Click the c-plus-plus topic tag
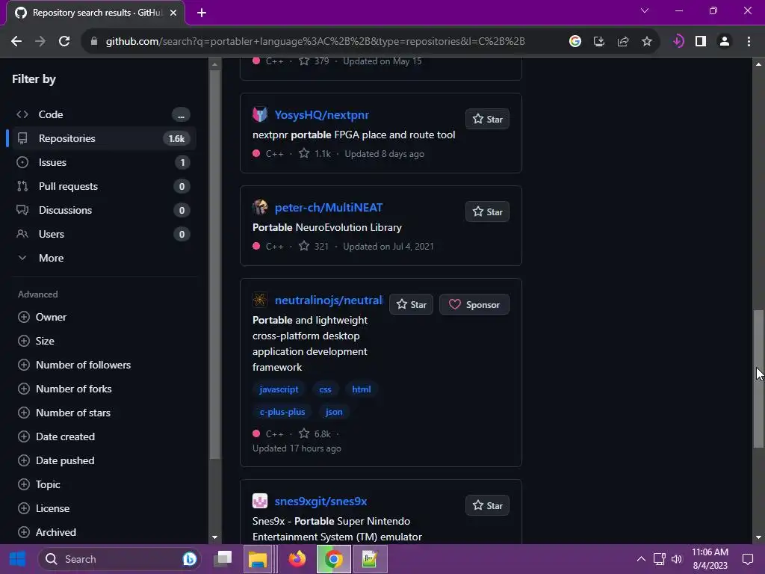The width and height of the screenshot is (765, 574). click(282, 412)
